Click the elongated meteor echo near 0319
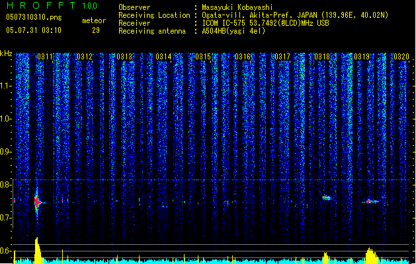416x264 pixels. (x=370, y=201)
